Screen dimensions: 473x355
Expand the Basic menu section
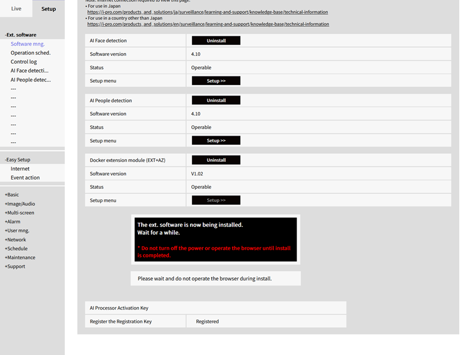point(12,195)
